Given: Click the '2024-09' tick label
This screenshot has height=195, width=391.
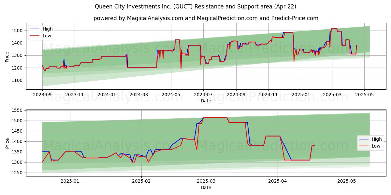Looking at the screenshot, I should (236, 95).
